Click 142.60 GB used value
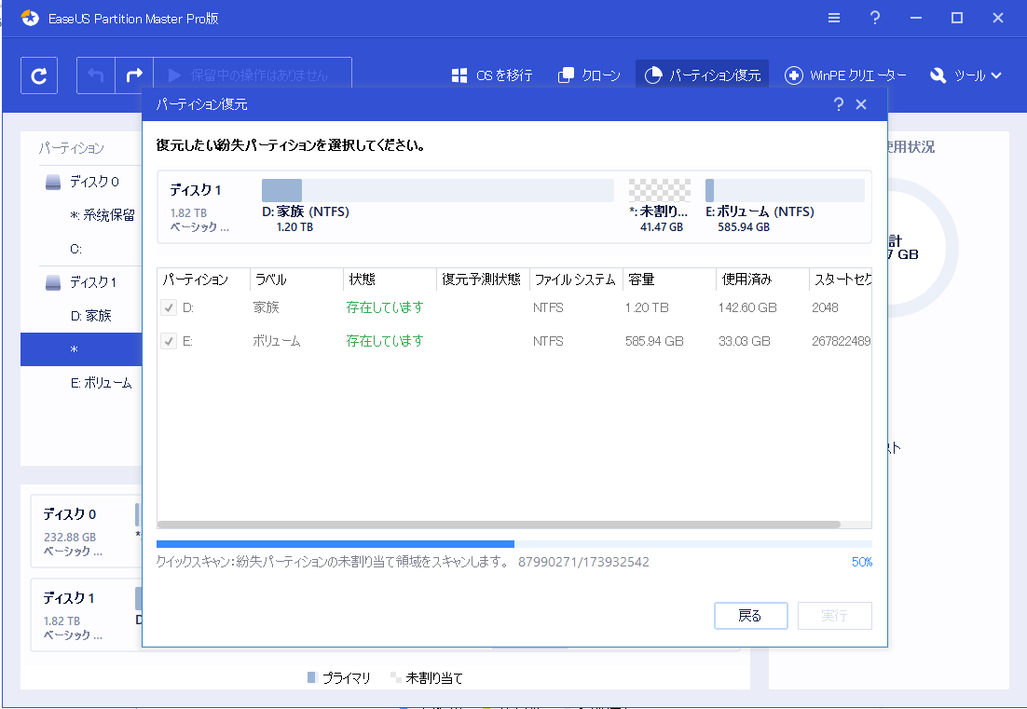The height and width of the screenshot is (709, 1027). pyautogui.click(x=747, y=307)
